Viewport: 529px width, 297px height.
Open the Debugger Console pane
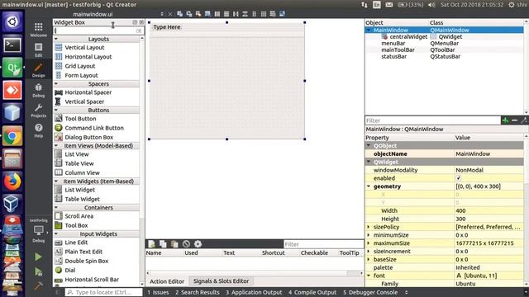click(x=370, y=292)
